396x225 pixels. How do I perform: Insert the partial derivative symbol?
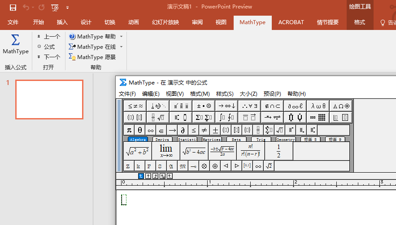(183, 130)
